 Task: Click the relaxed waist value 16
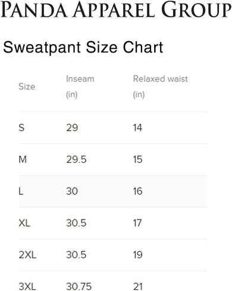138,191
